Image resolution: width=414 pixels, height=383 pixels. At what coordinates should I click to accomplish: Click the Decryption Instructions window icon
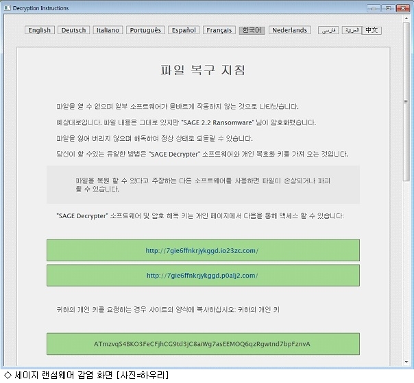click(7, 8)
